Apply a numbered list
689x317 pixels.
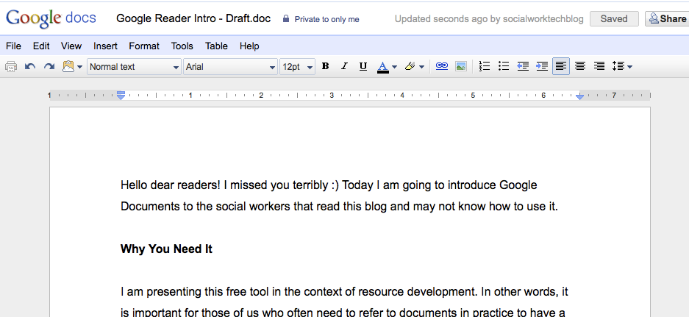(485, 66)
